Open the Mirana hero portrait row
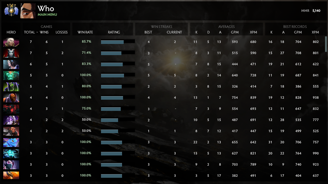Image resolution: width=328 pixels, height=184 pixels. (11, 64)
